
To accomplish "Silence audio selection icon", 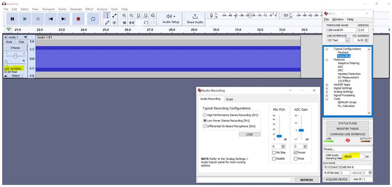I will [x=131, y=23].
